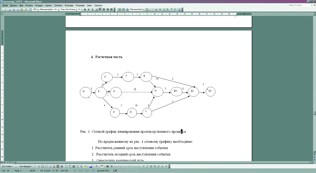Click the horizontal scrollbar right arrow
Image resolution: width=316 pixels, height=173 pixels.
pyautogui.click(x=311, y=162)
